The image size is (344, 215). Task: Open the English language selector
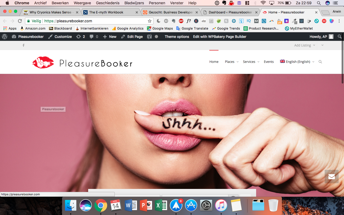[x=297, y=62]
